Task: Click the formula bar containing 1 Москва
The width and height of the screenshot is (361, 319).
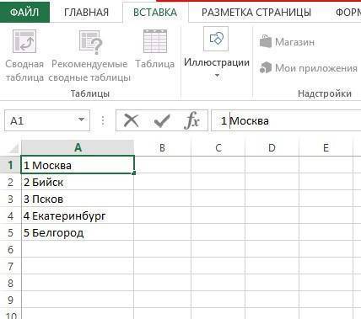Action: (x=286, y=120)
